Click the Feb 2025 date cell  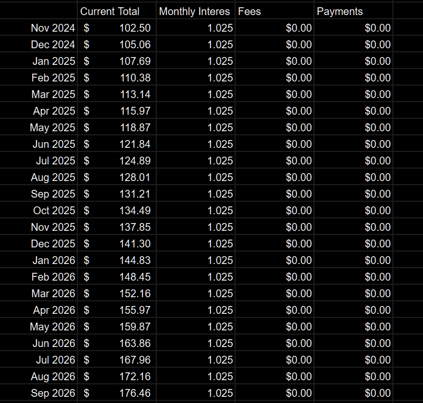tap(38, 78)
